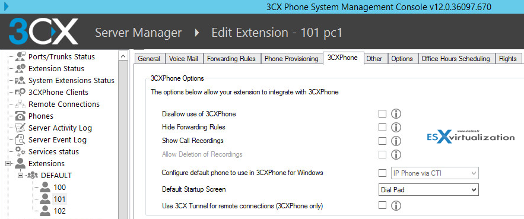Image resolution: width=524 pixels, height=219 pixels.
Task: Click the Server Manager breadcrumb link
Action: pos(138,33)
